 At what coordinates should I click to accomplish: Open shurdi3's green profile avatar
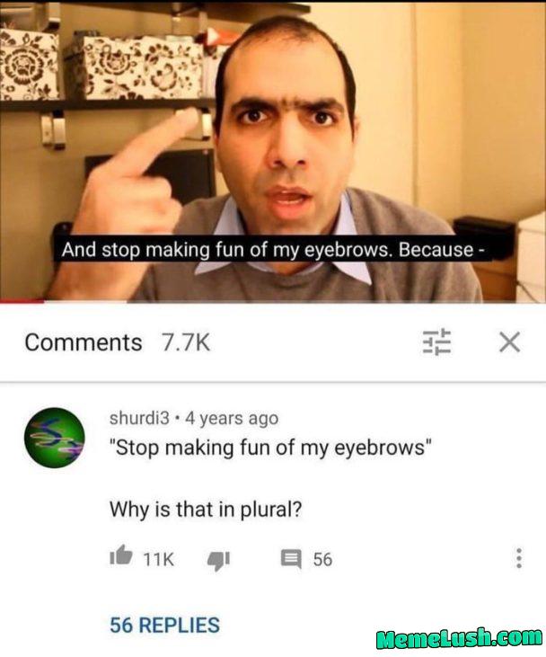pyautogui.click(x=55, y=438)
